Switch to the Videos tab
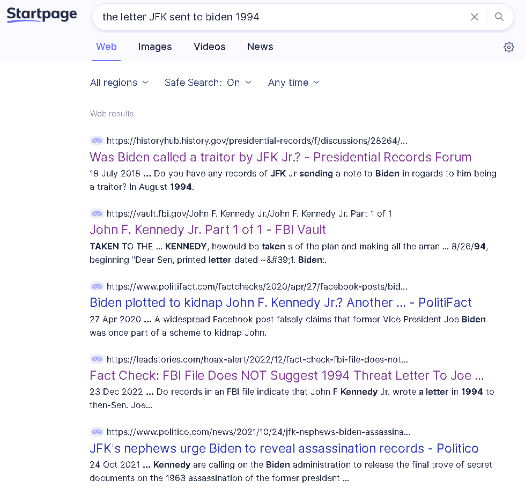Image resolution: width=525 pixels, height=495 pixels. tap(210, 47)
